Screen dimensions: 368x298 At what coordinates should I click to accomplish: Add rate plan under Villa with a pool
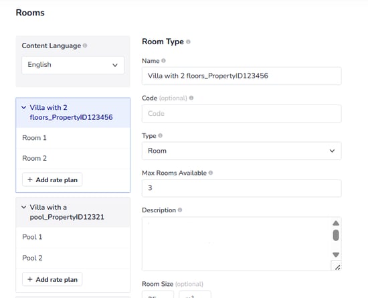coord(52,279)
